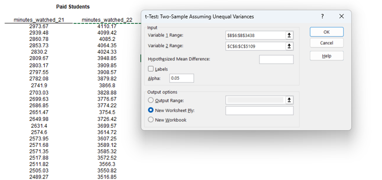Focus the Hypothesized Mean Difference field
The image size is (382, 180).
point(276,60)
